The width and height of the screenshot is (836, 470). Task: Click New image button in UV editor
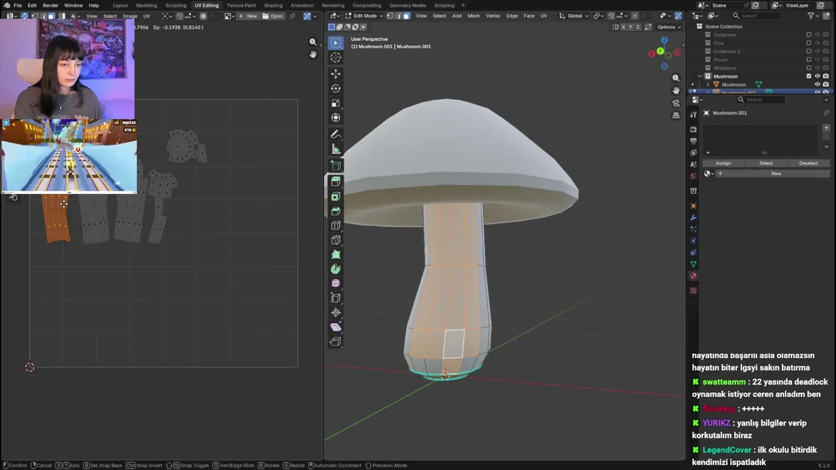click(x=248, y=16)
